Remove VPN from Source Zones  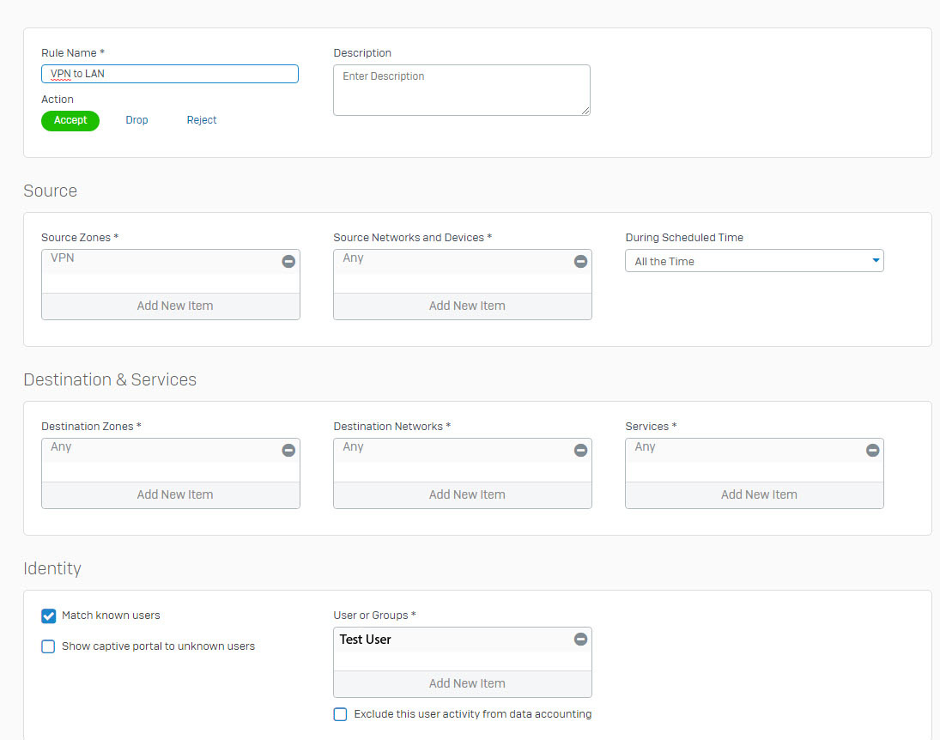pos(288,262)
